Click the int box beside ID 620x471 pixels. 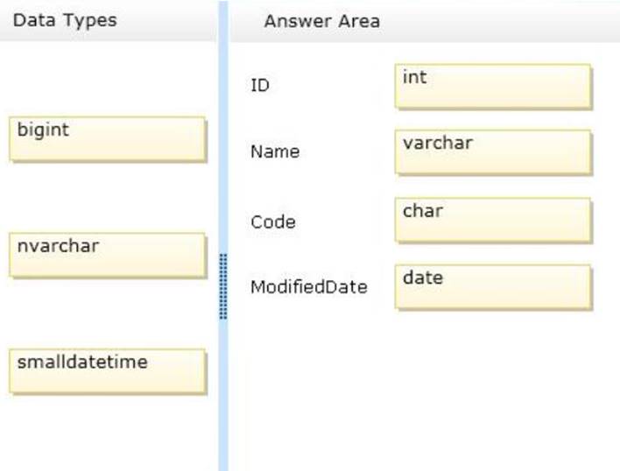coord(493,86)
